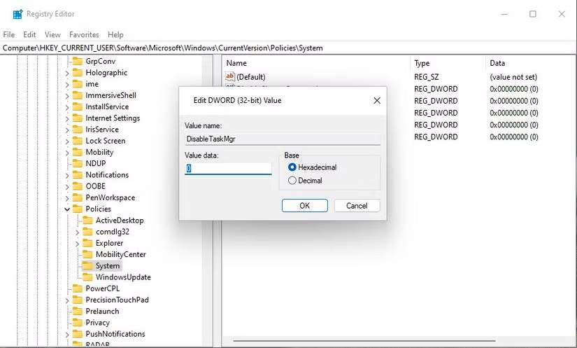Click the WindowsUpdate folder icon
The image size is (577, 348).
[87, 277]
